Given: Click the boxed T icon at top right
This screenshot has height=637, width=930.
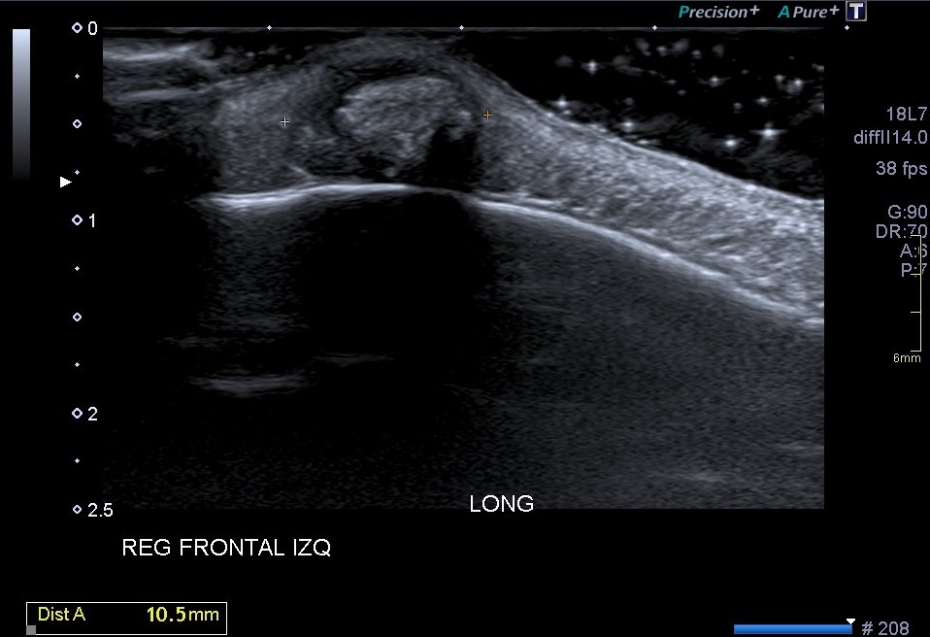Looking at the screenshot, I should pyautogui.click(x=856, y=12).
